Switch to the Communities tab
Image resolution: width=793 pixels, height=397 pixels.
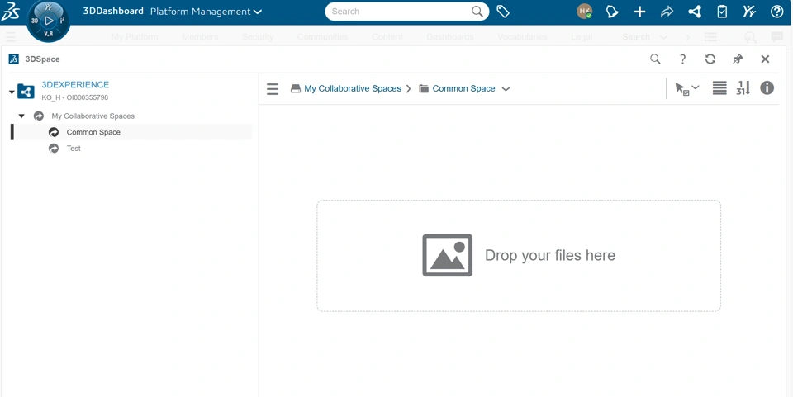(323, 37)
